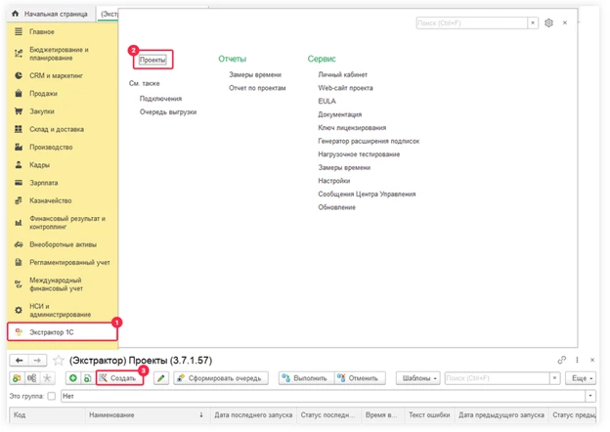The width and height of the screenshot is (610, 432).
Task: Click the link icon at the form's top right
Action: pos(561,360)
